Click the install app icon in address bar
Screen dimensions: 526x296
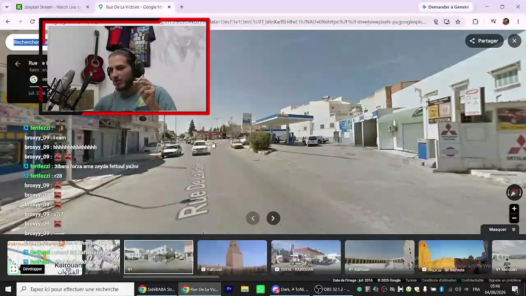click(447, 22)
